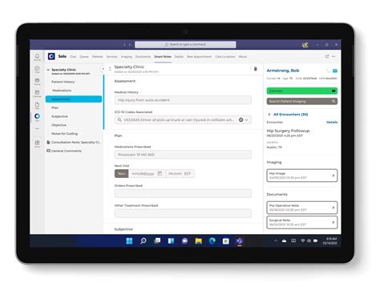Viewport: 380px width, 291px height.
Task: Message Armstrong, Bob with the envelope icon
Action: (335, 71)
